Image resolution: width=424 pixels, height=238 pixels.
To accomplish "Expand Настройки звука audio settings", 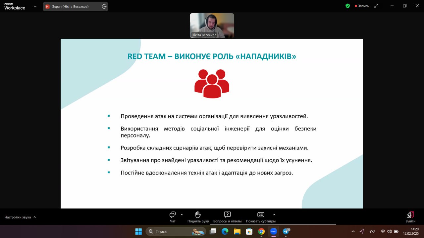I will click(20, 217).
